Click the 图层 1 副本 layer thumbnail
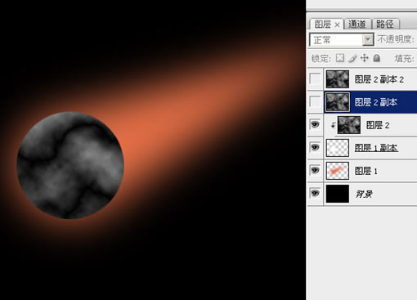 pyautogui.click(x=338, y=148)
